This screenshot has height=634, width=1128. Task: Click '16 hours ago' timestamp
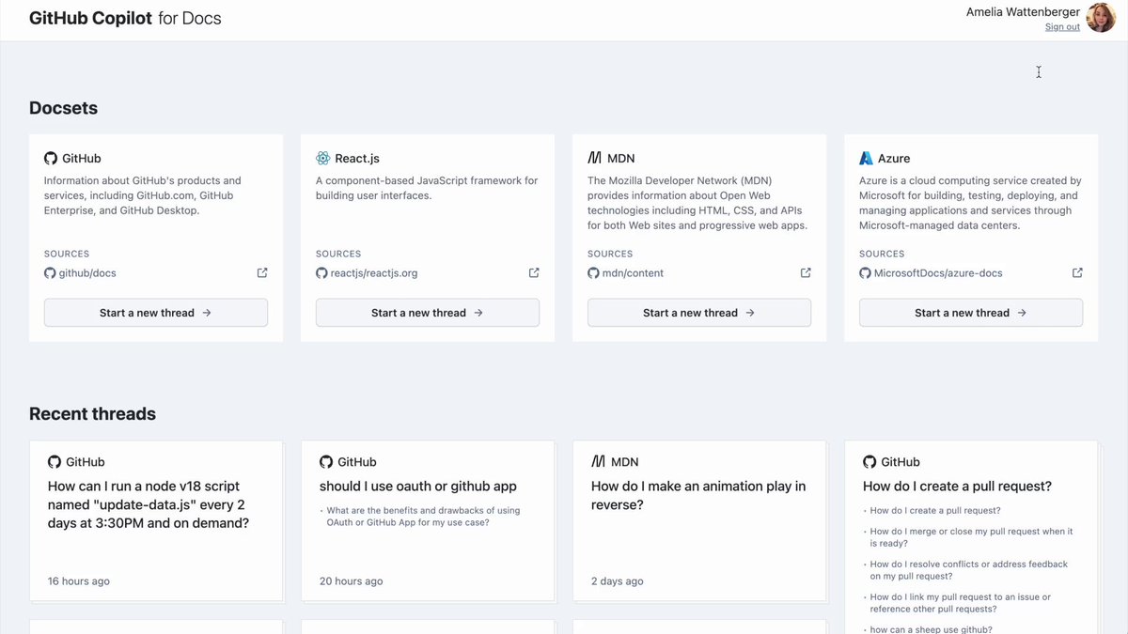click(x=79, y=581)
